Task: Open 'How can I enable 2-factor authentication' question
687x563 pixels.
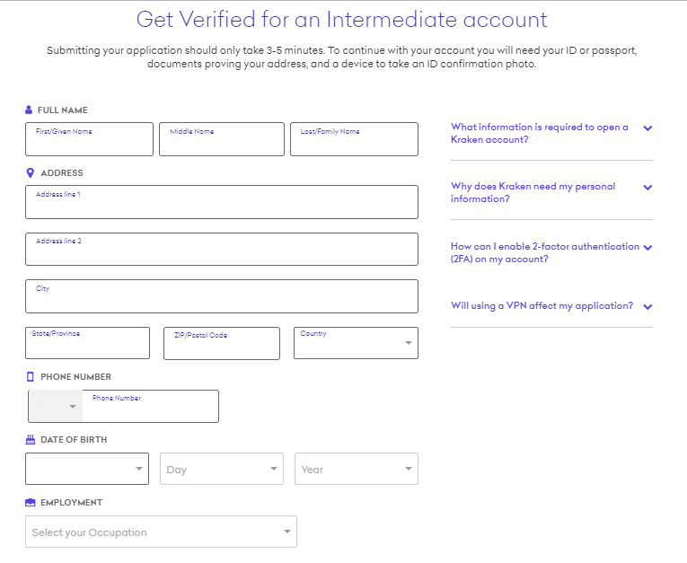Action: click(x=545, y=252)
